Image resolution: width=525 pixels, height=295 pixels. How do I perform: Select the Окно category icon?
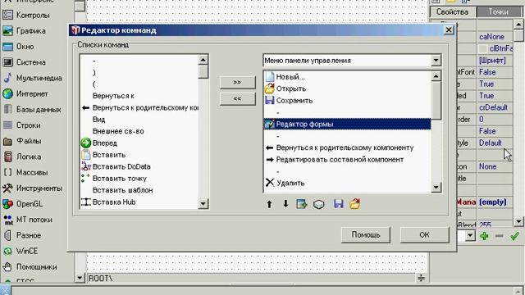point(7,47)
